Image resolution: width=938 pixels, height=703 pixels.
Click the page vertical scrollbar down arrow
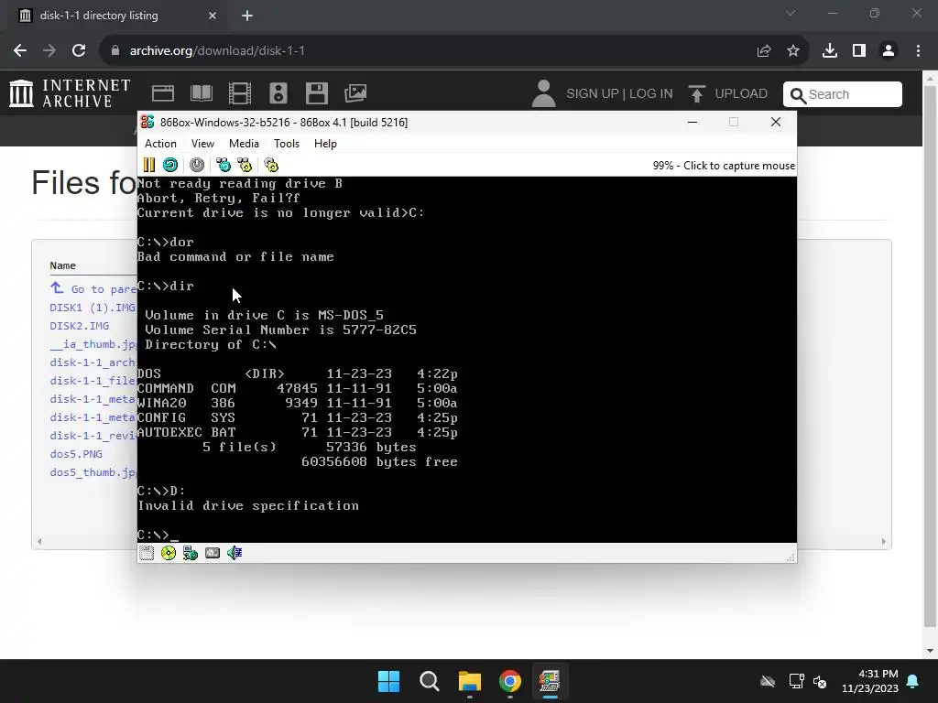pos(931,651)
